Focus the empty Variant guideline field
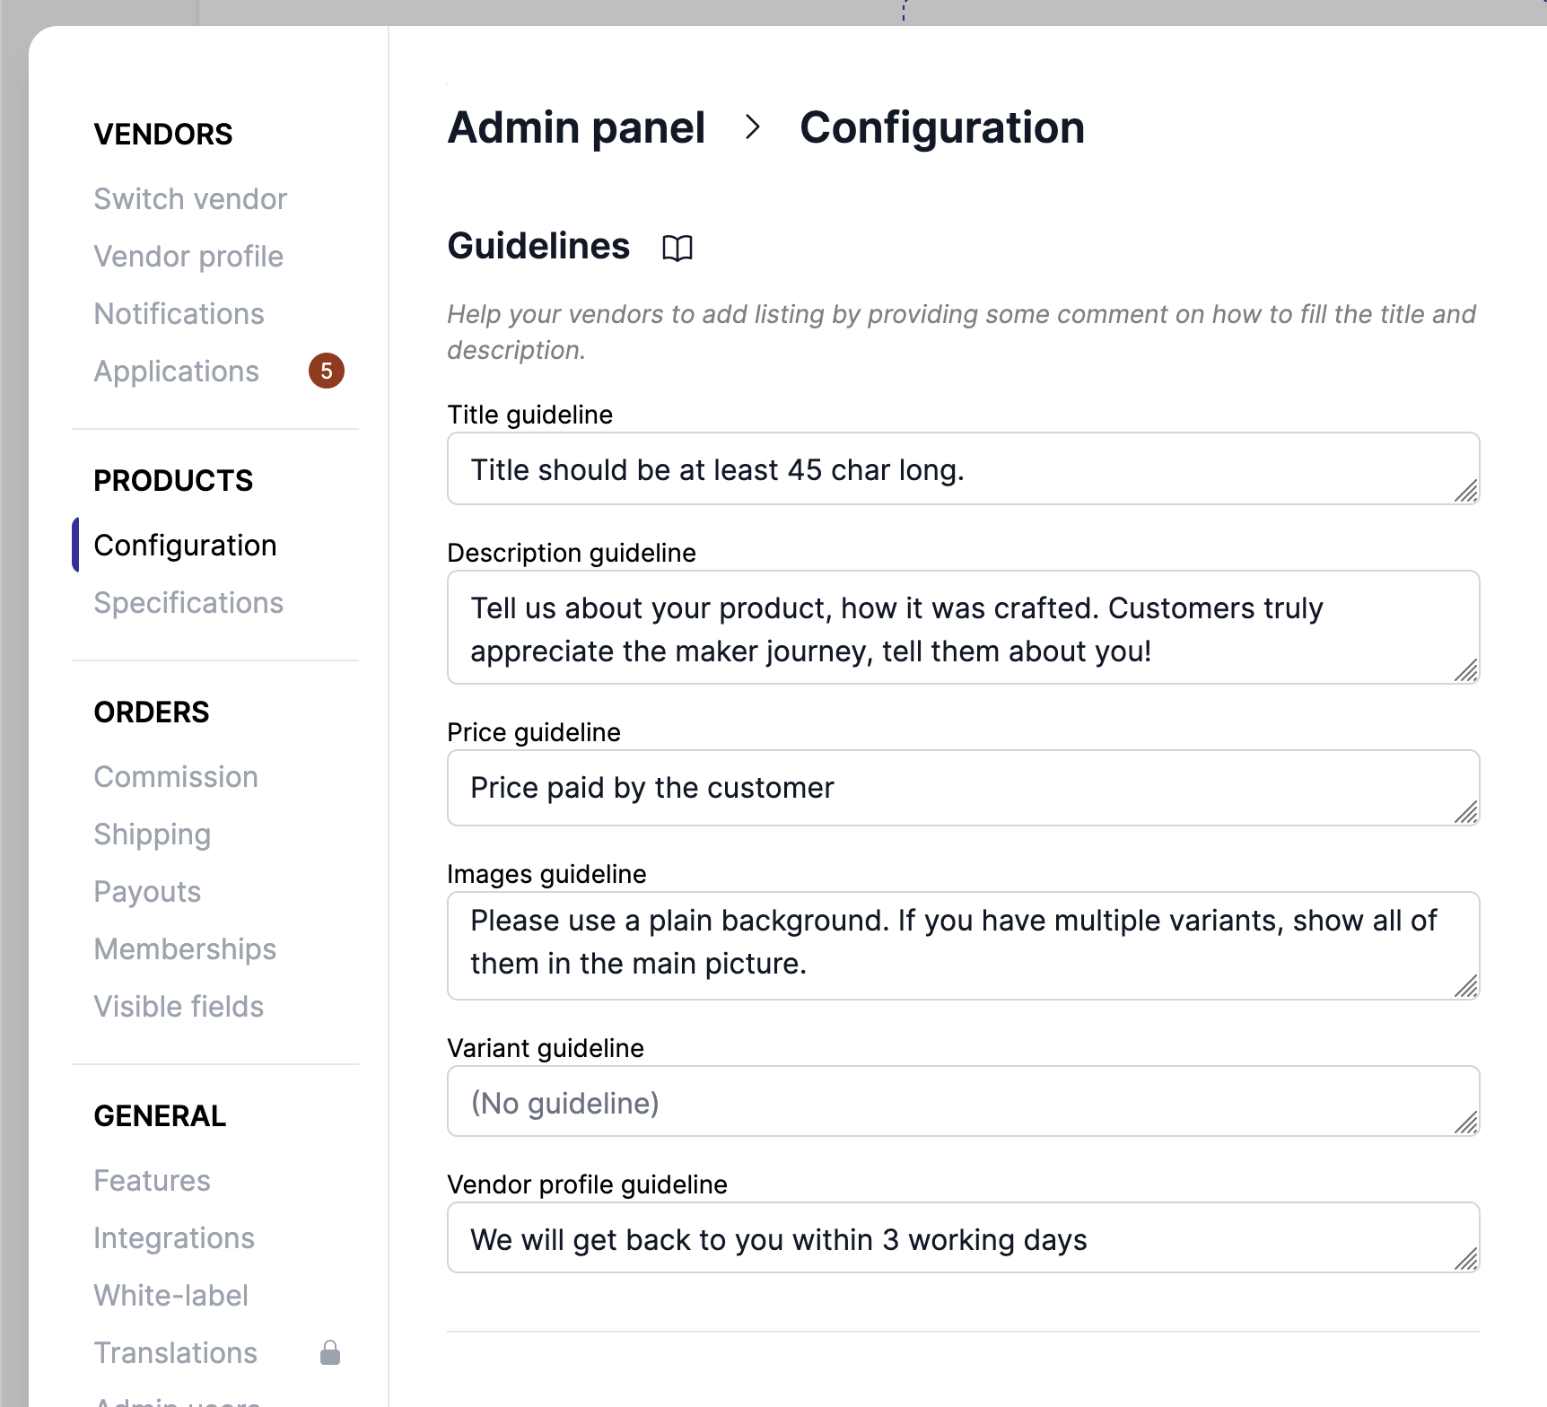1547x1407 pixels. (951, 1102)
